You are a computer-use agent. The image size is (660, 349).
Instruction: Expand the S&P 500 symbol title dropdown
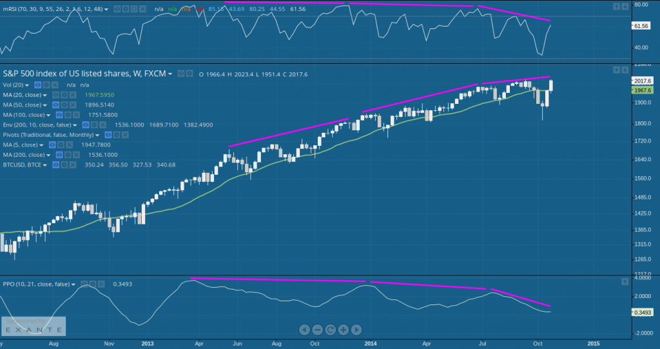(x=170, y=74)
